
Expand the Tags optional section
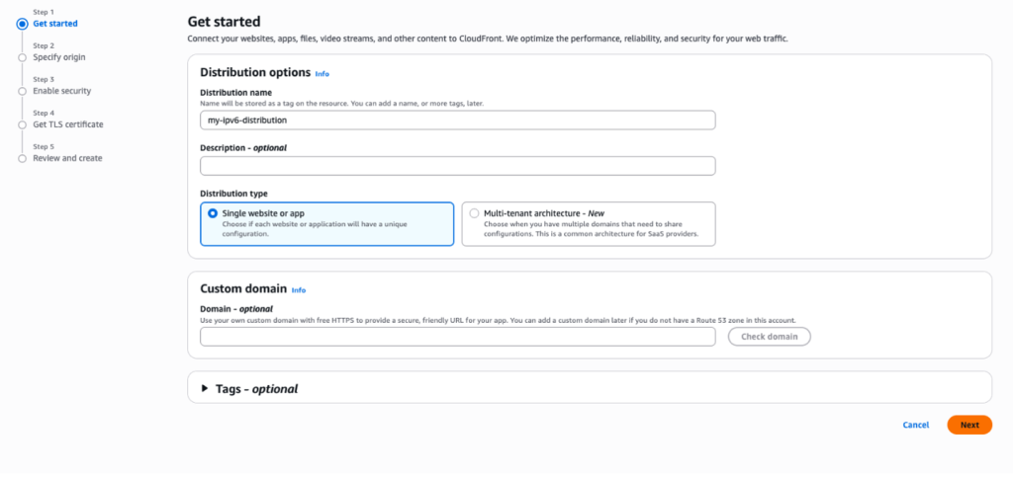coord(206,389)
